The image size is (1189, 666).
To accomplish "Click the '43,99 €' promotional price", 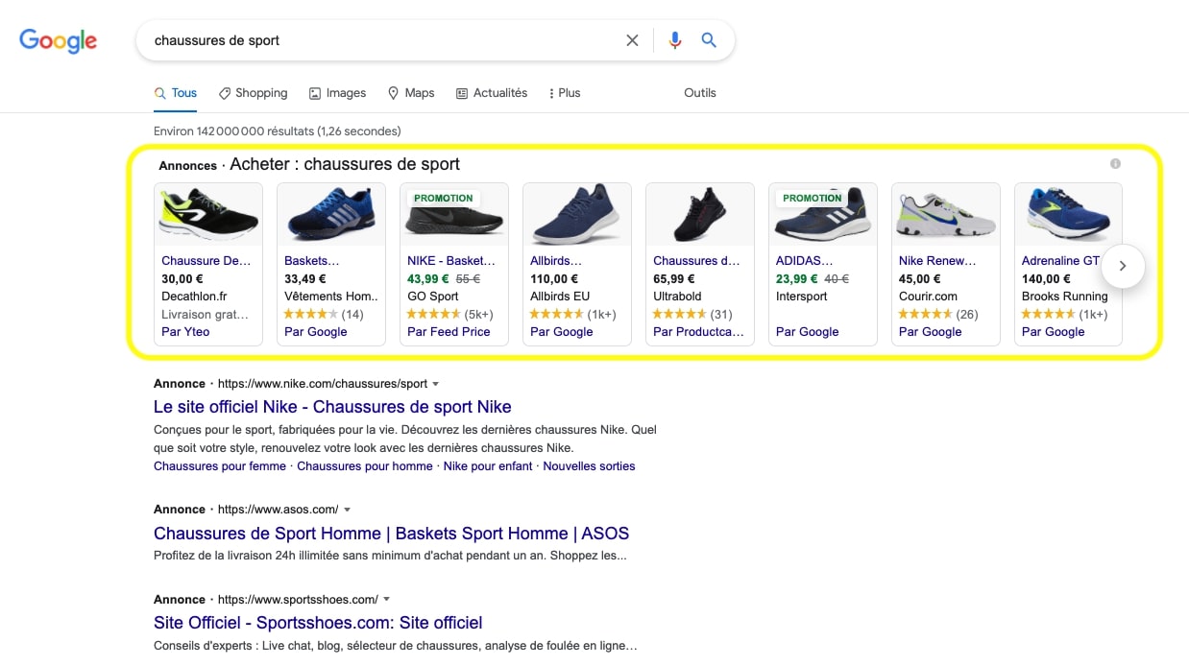I will click(428, 279).
